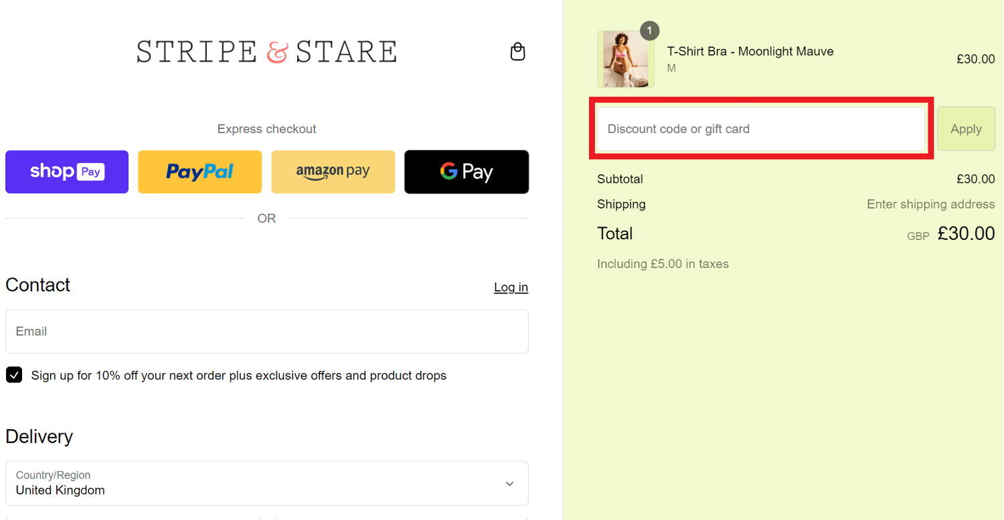This screenshot has height=520, width=1004.
Task: Check out using Google Pay
Action: [x=467, y=172]
